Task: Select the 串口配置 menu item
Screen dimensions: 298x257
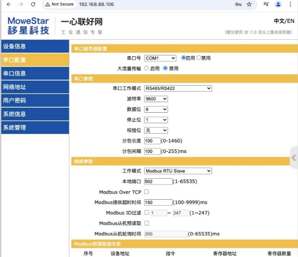Action: click(x=35, y=60)
